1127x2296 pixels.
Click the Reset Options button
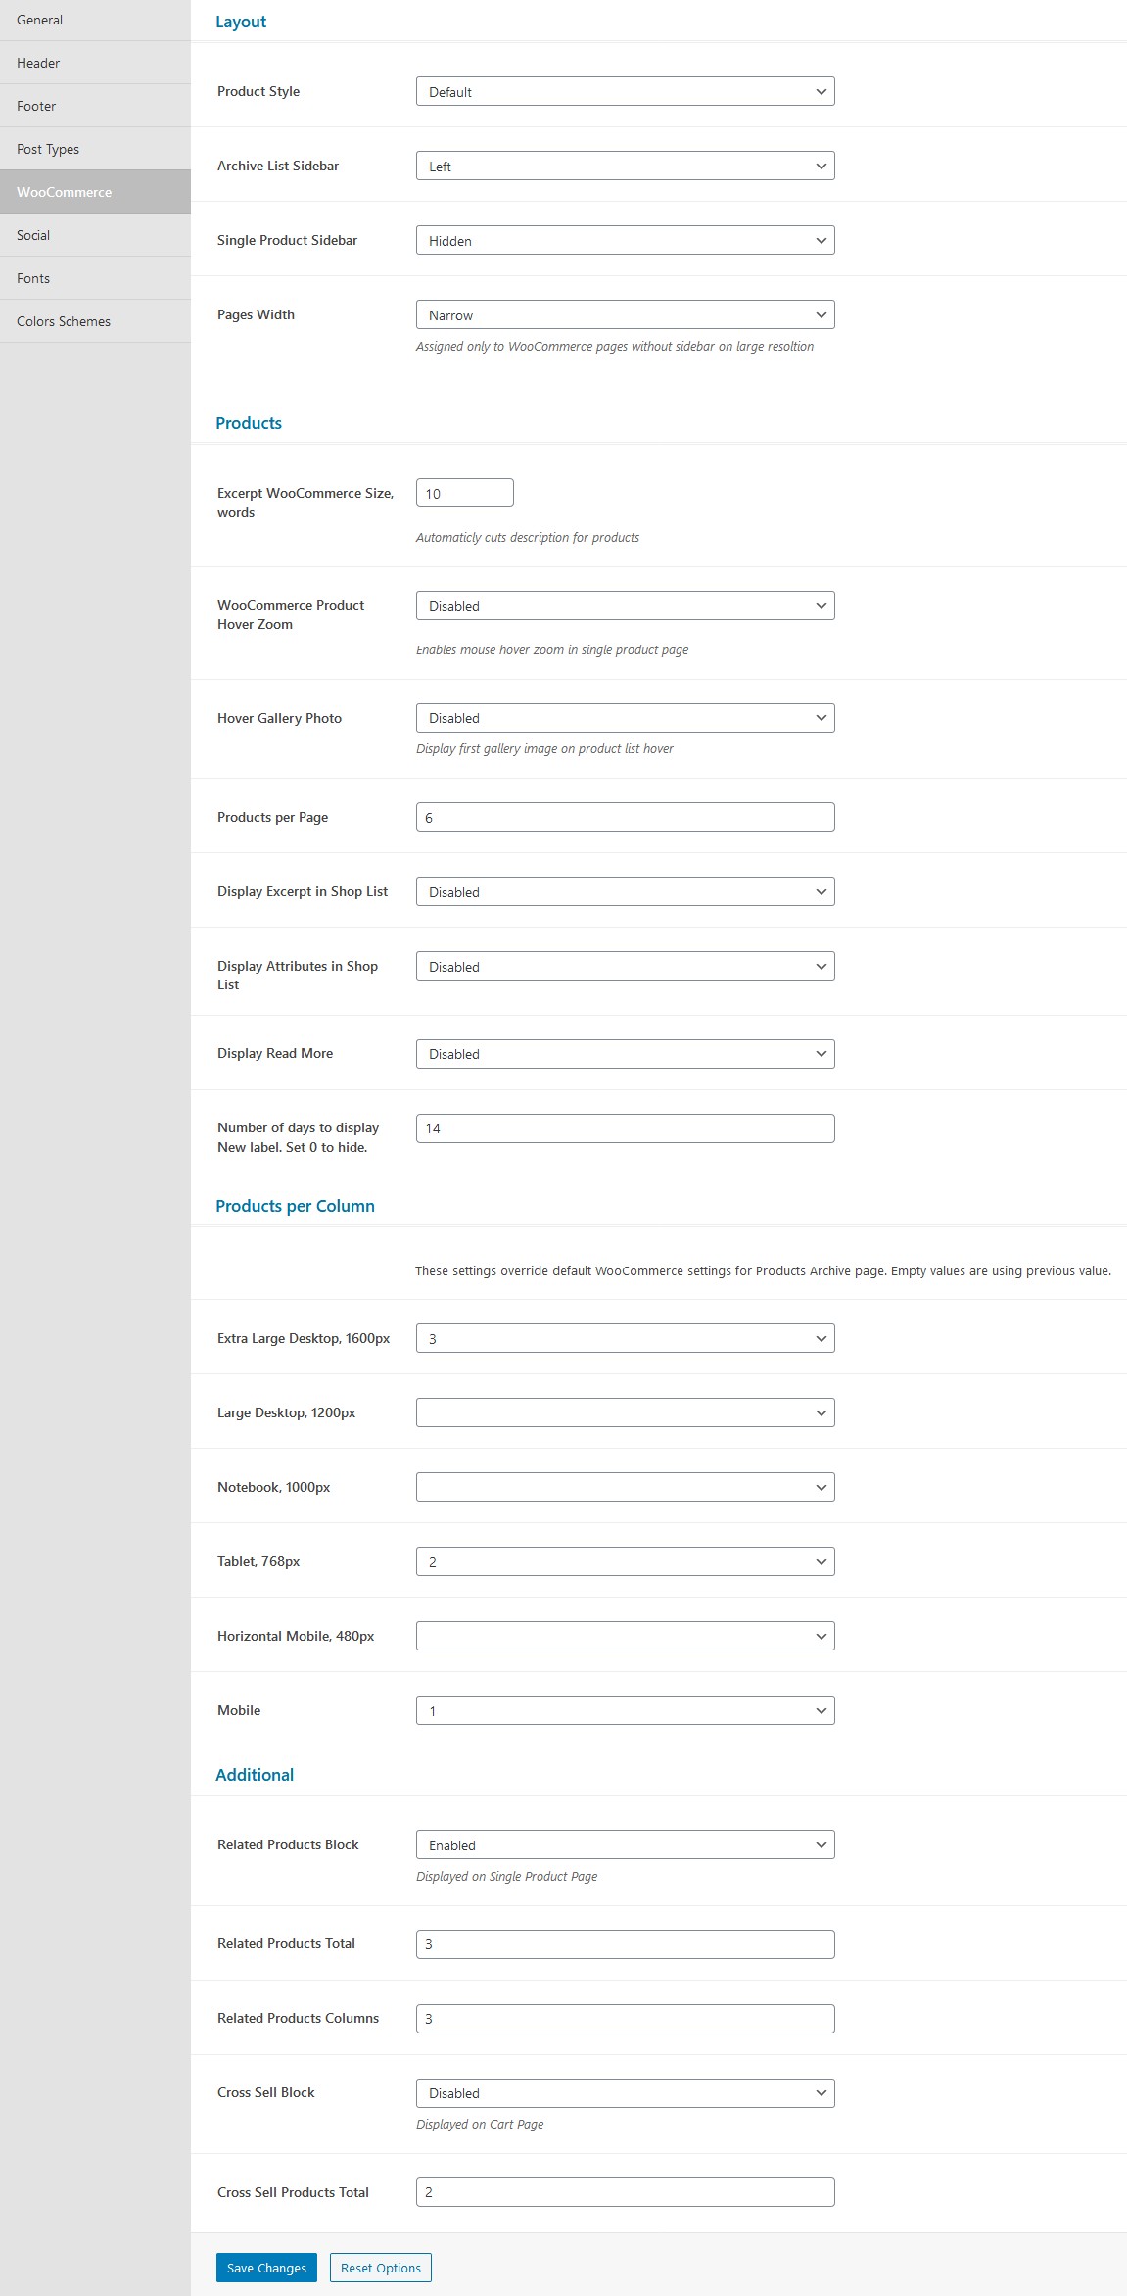(381, 2268)
